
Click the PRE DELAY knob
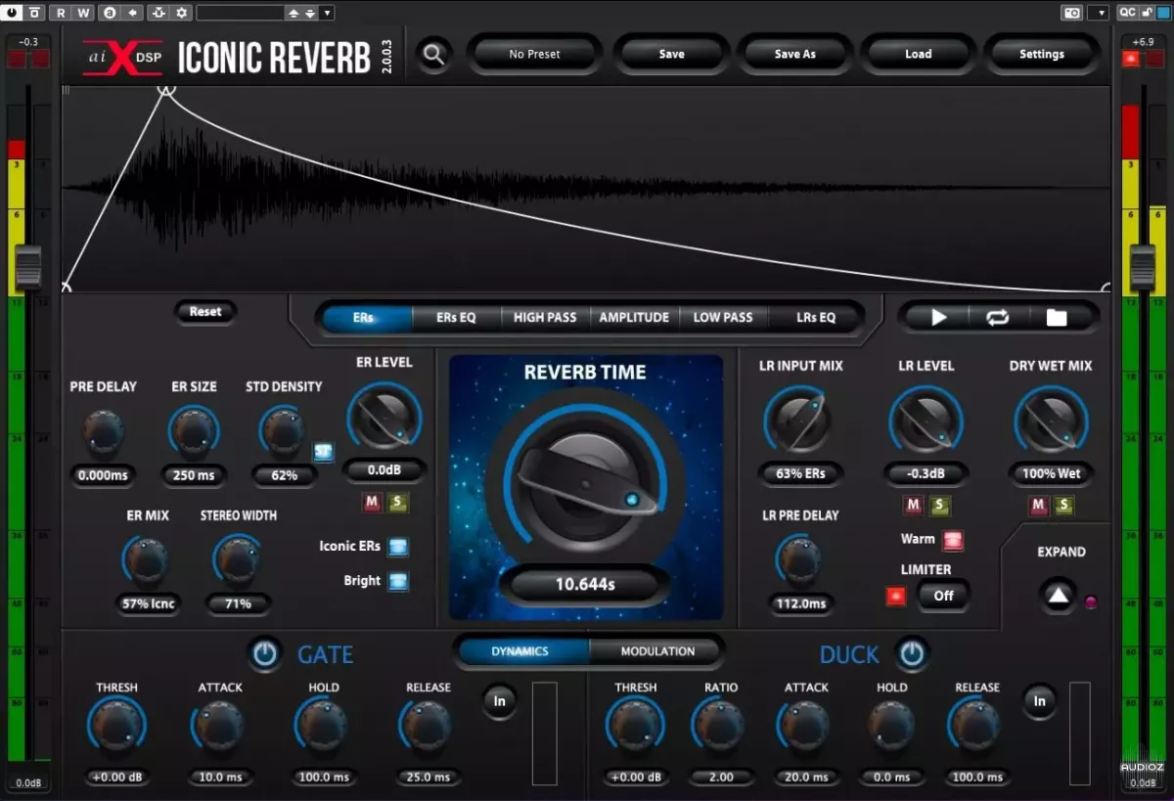(103, 430)
